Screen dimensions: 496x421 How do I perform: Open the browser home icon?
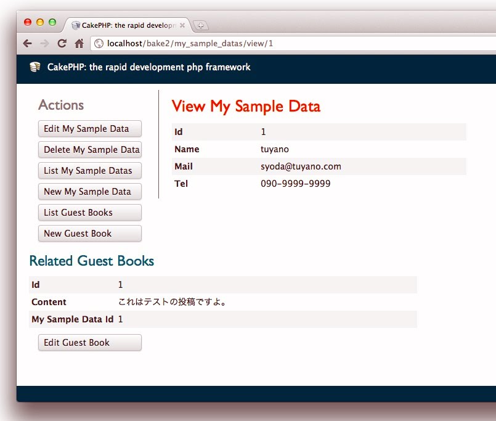pos(79,43)
